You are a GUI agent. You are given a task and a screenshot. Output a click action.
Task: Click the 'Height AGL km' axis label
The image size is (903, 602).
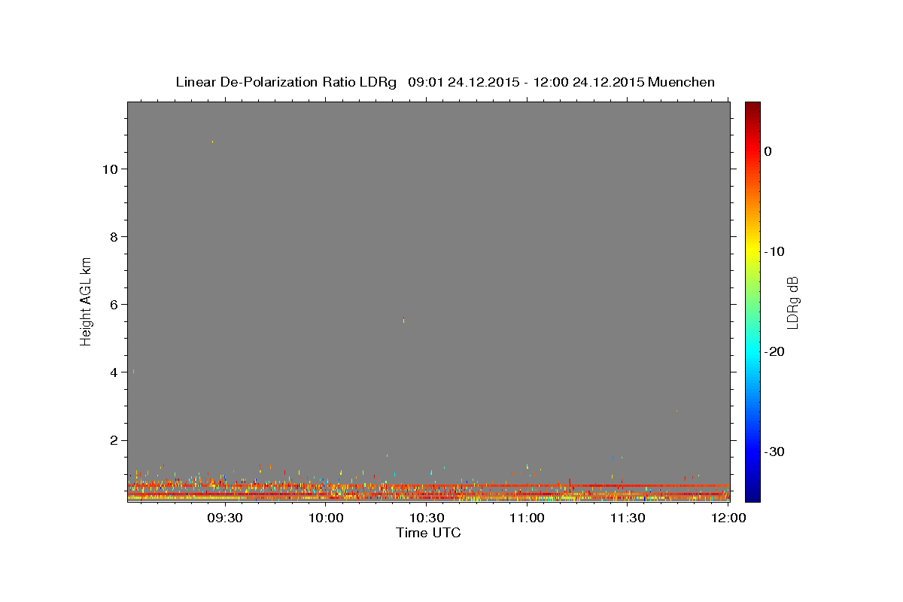[86, 301]
